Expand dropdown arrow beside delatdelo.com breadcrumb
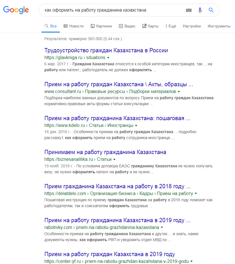235x264 pixels. 196,194
